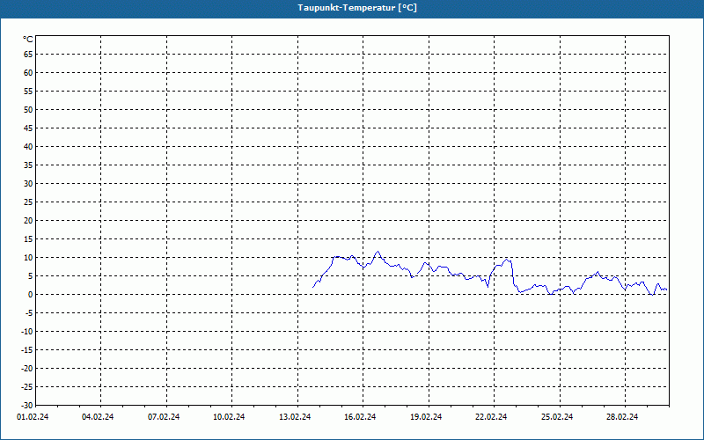Screen dimensions: 704x440
Task: Click the curve's starting point after 13.02.24
Action: 313,287
